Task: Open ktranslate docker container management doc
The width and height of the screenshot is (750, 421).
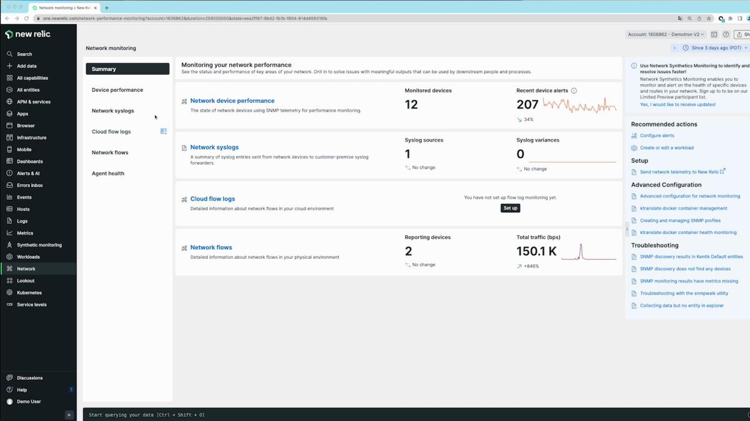Action: click(x=684, y=208)
